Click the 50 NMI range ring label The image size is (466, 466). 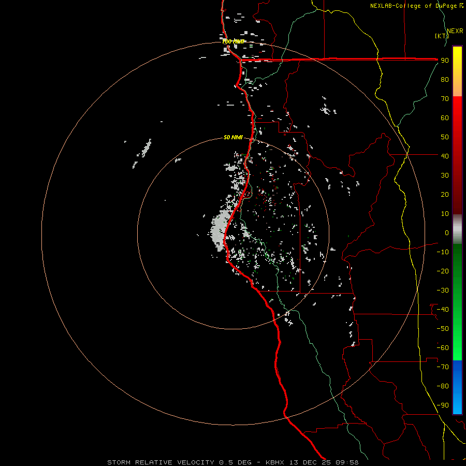(x=233, y=137)
